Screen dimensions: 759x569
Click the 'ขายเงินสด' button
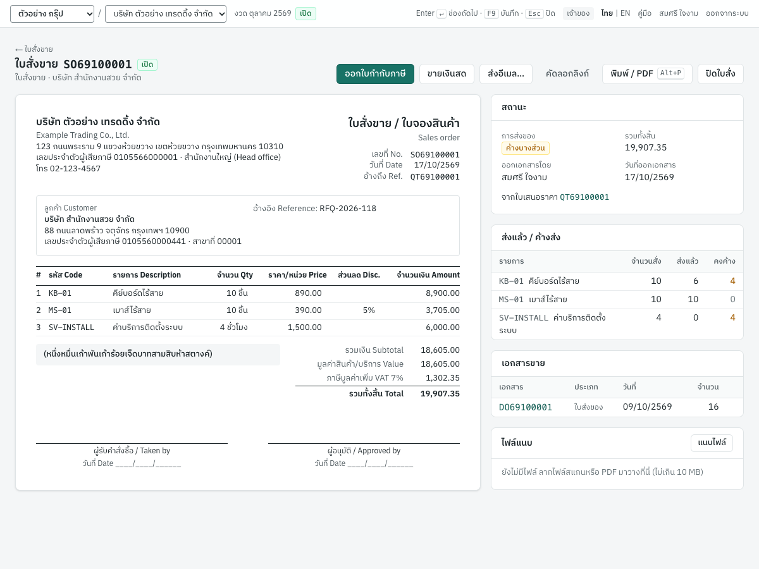tap(447, 74)
